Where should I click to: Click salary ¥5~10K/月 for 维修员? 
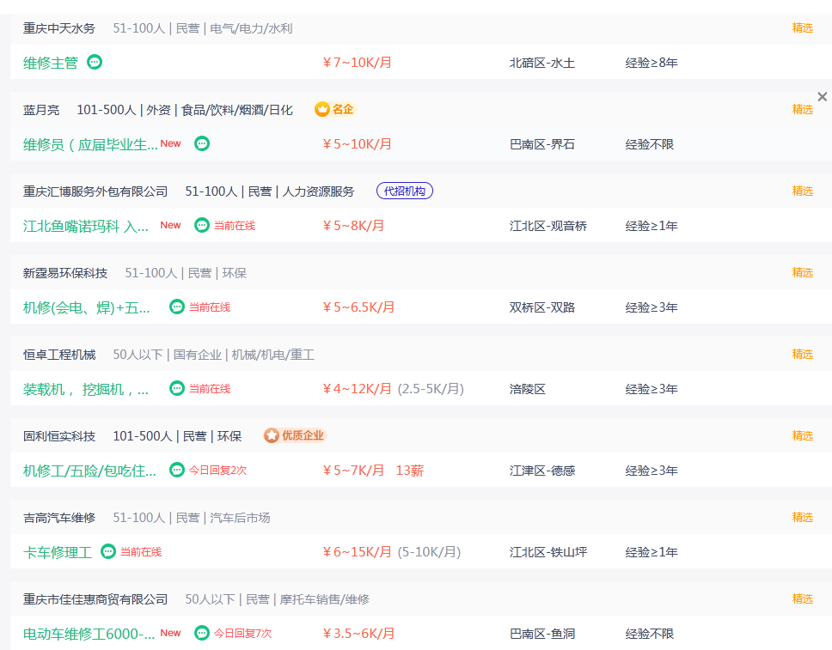357,144
